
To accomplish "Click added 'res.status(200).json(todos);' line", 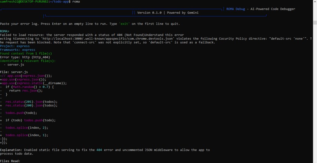I will [29, 105].
